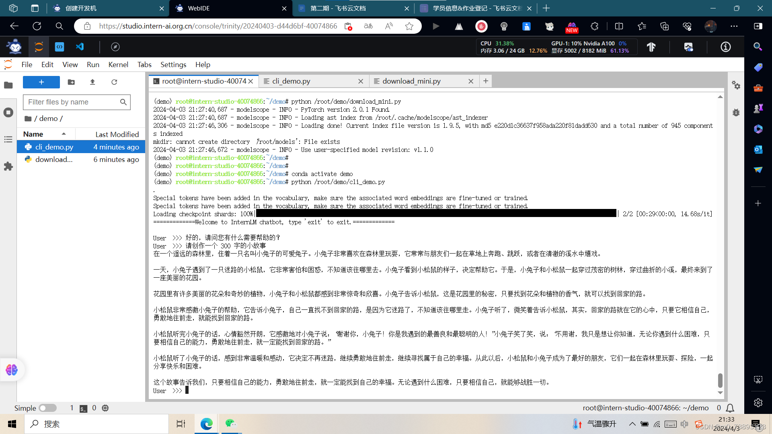
Task: Upload files using the upload arrow icon
Action: click(92, 82)
